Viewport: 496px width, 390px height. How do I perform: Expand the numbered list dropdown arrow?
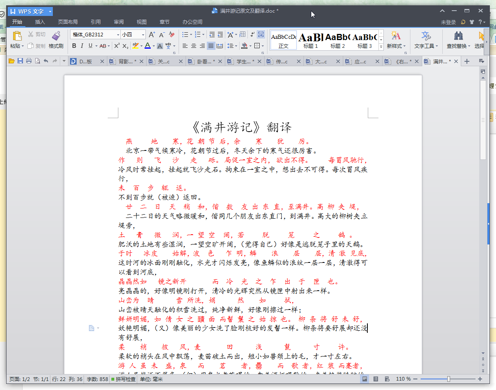coord(204,35)
